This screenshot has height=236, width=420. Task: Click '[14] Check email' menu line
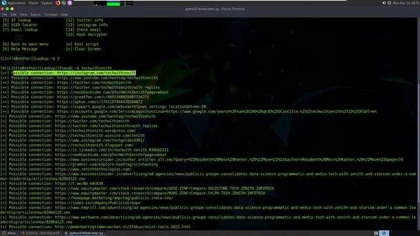pyautogui.click(x=83, y=29)
